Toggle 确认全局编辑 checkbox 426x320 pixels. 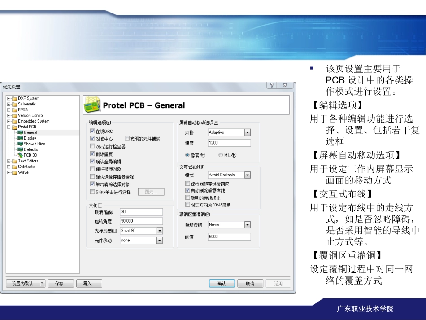[x=92, y=161]
